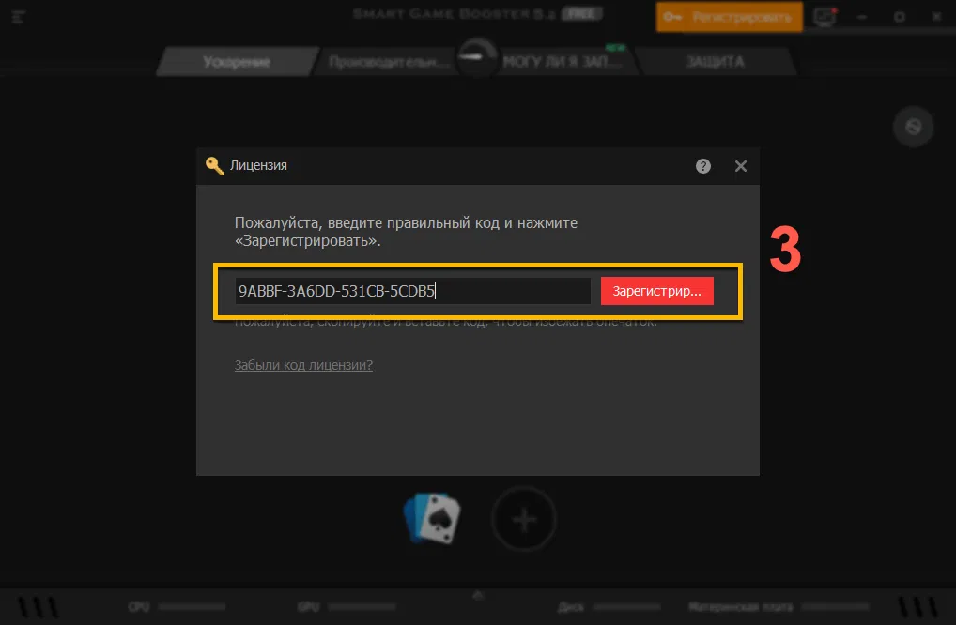Open the Забыли код лицензии? link
Image resolution: width=956 pixels, height=625 pixels.
(303, 365)
